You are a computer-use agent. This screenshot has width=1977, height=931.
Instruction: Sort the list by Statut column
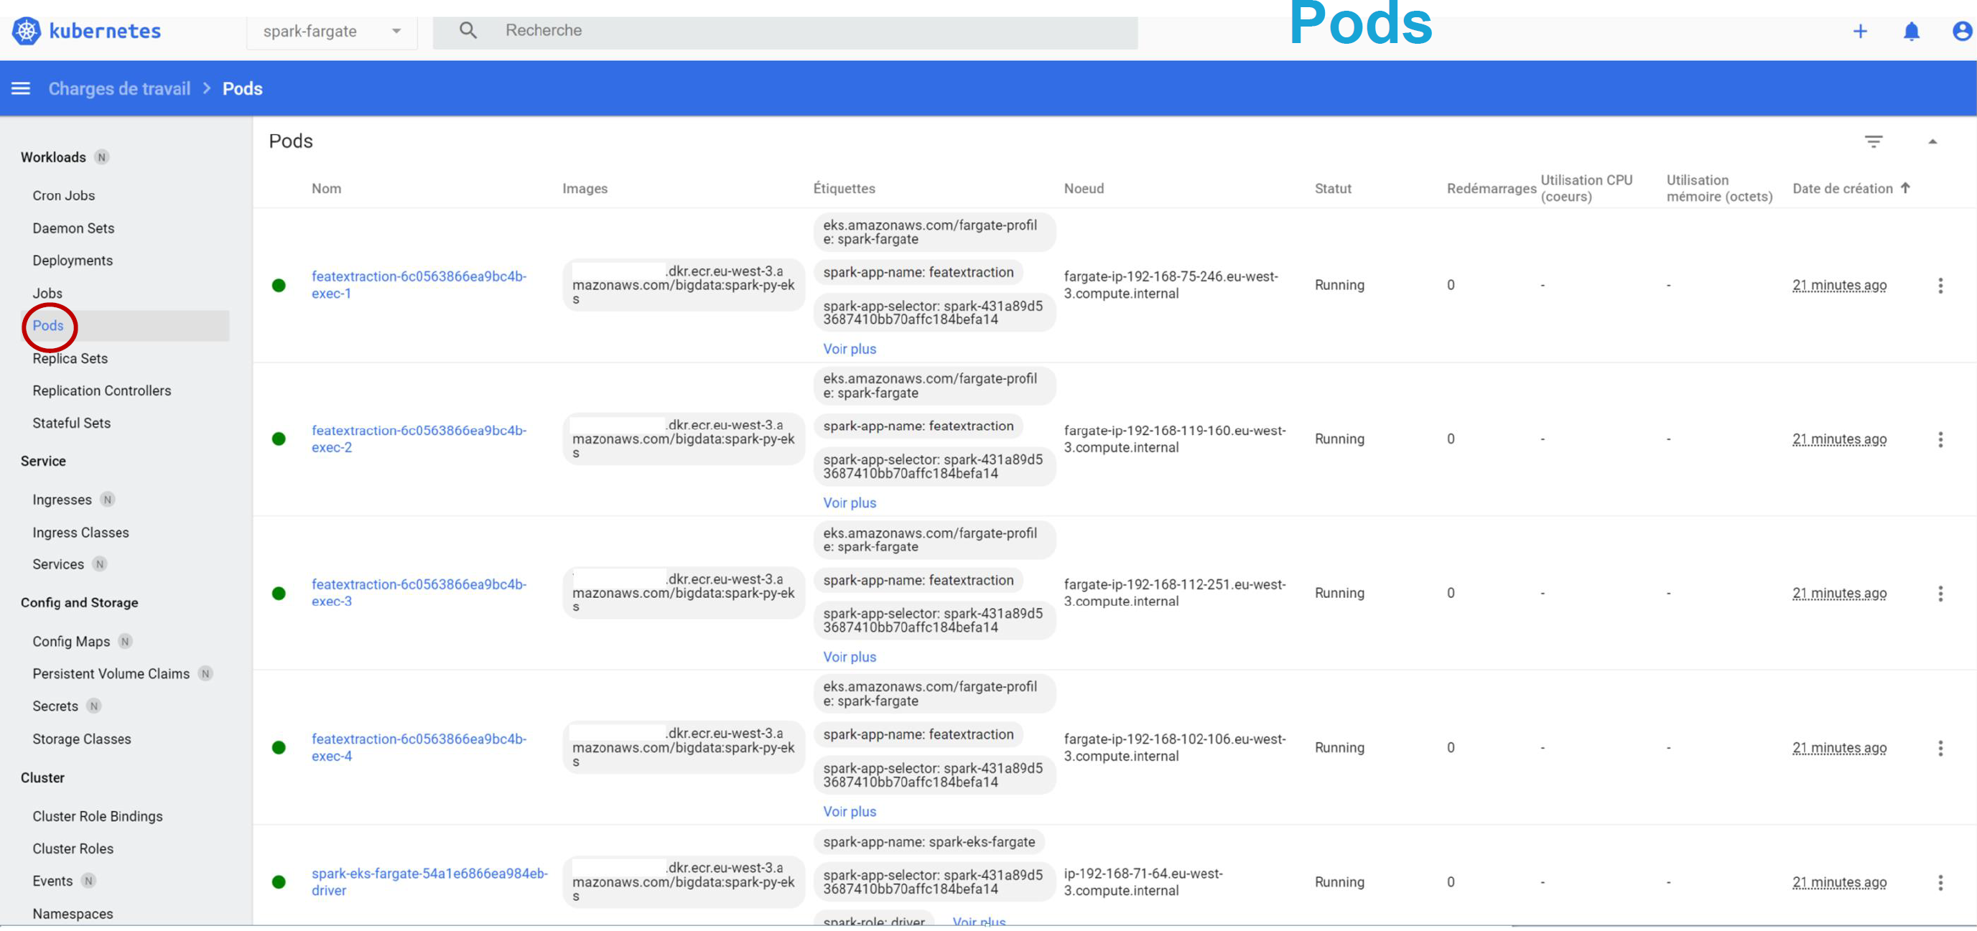click(1332, 188)
